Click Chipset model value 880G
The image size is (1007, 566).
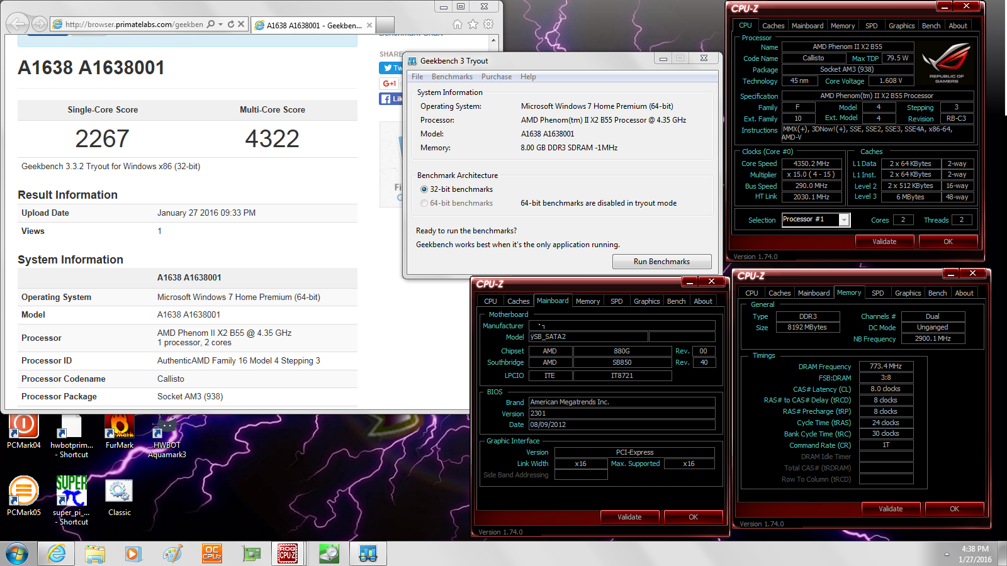pyautogui.click(x=622, y=351)
